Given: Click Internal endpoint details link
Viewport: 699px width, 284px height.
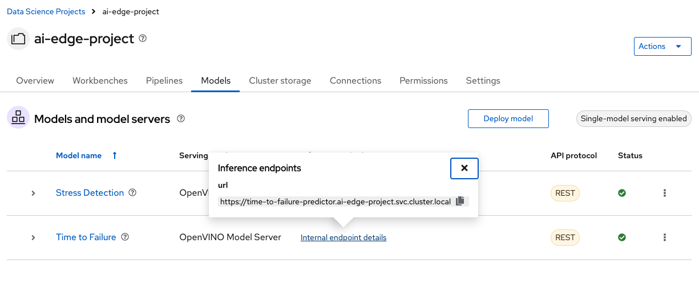Looking at the screenshot, I should [x=344, y=238].
